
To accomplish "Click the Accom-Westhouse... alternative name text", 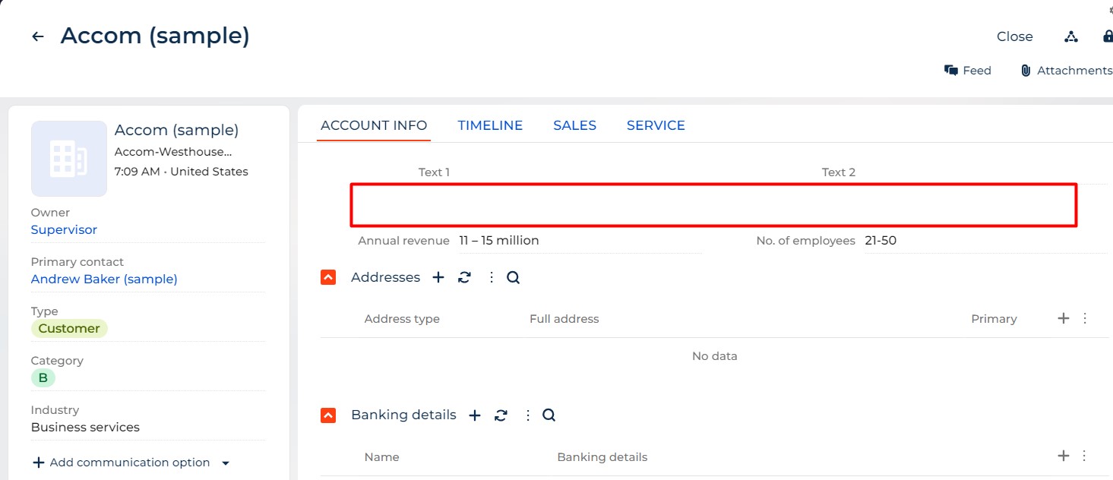I will [173, 152].
